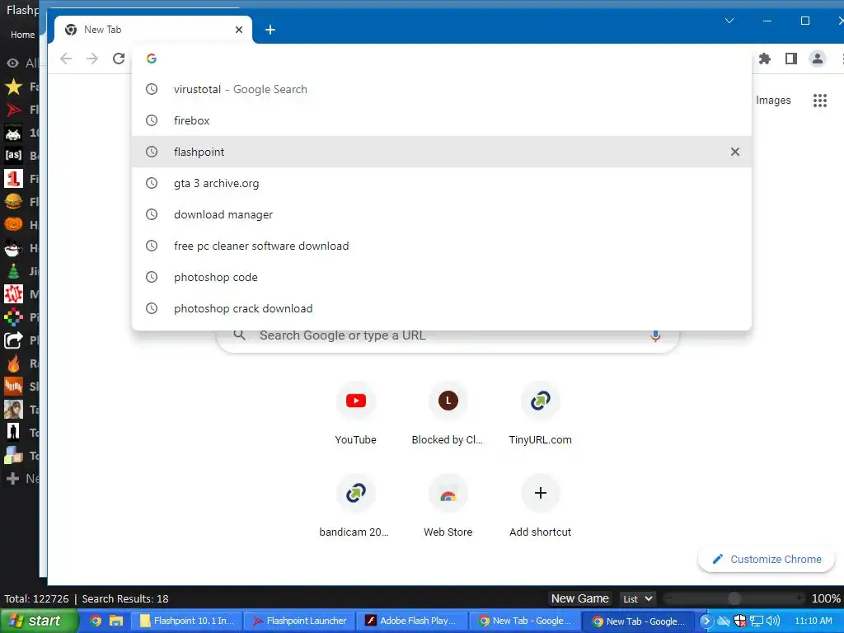The image size is (844, 633).
Task: Open Flashpoint's Home tab
Action: tap(22, 35)
